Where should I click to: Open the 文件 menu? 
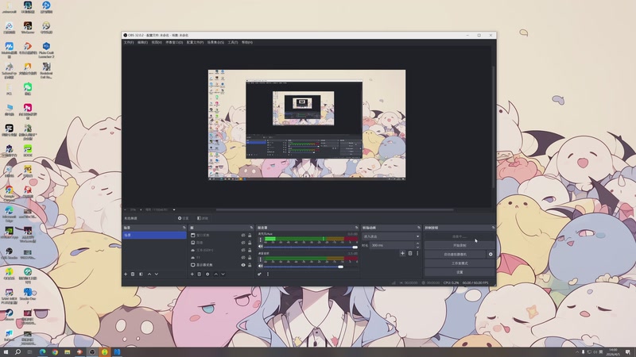129,42
